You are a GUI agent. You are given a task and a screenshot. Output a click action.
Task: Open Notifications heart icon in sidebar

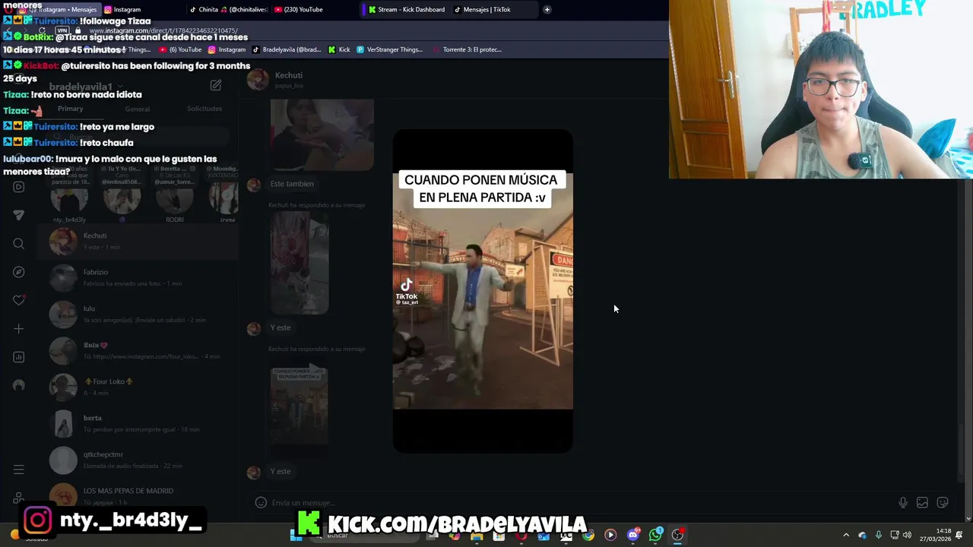coord(19,300)
